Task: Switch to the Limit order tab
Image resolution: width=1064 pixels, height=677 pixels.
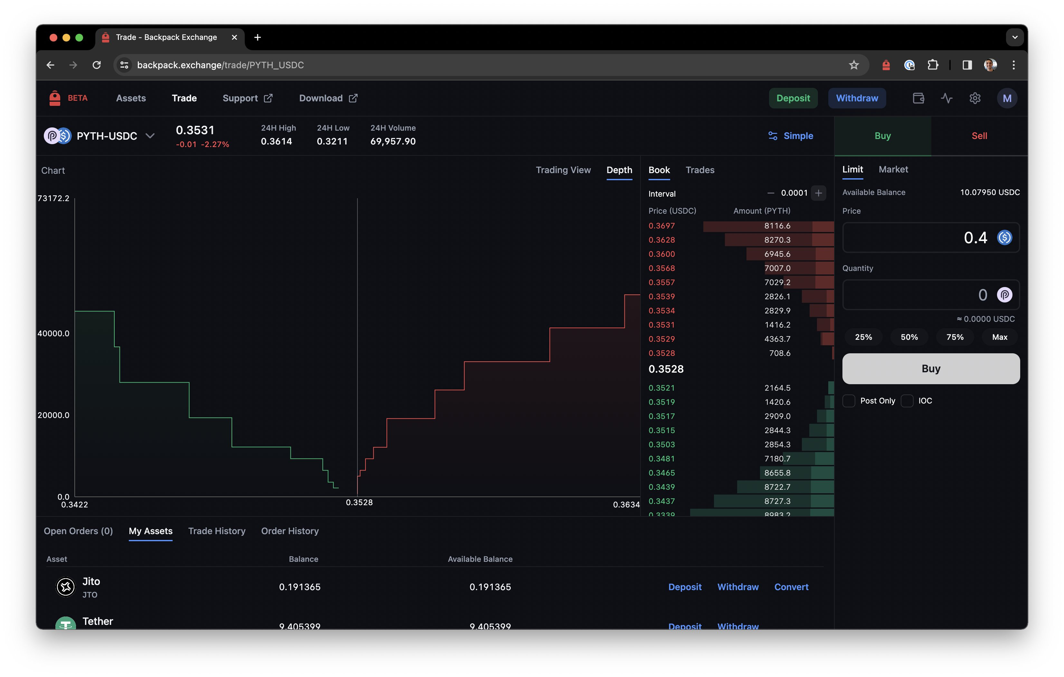Action: [852, 170]
